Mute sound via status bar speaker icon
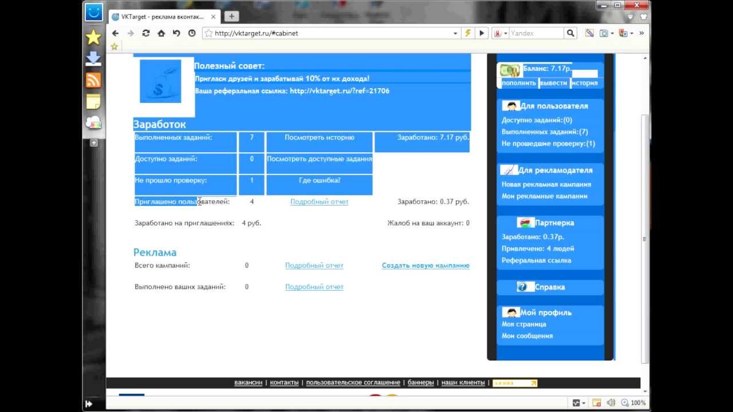 click(611, 403)
